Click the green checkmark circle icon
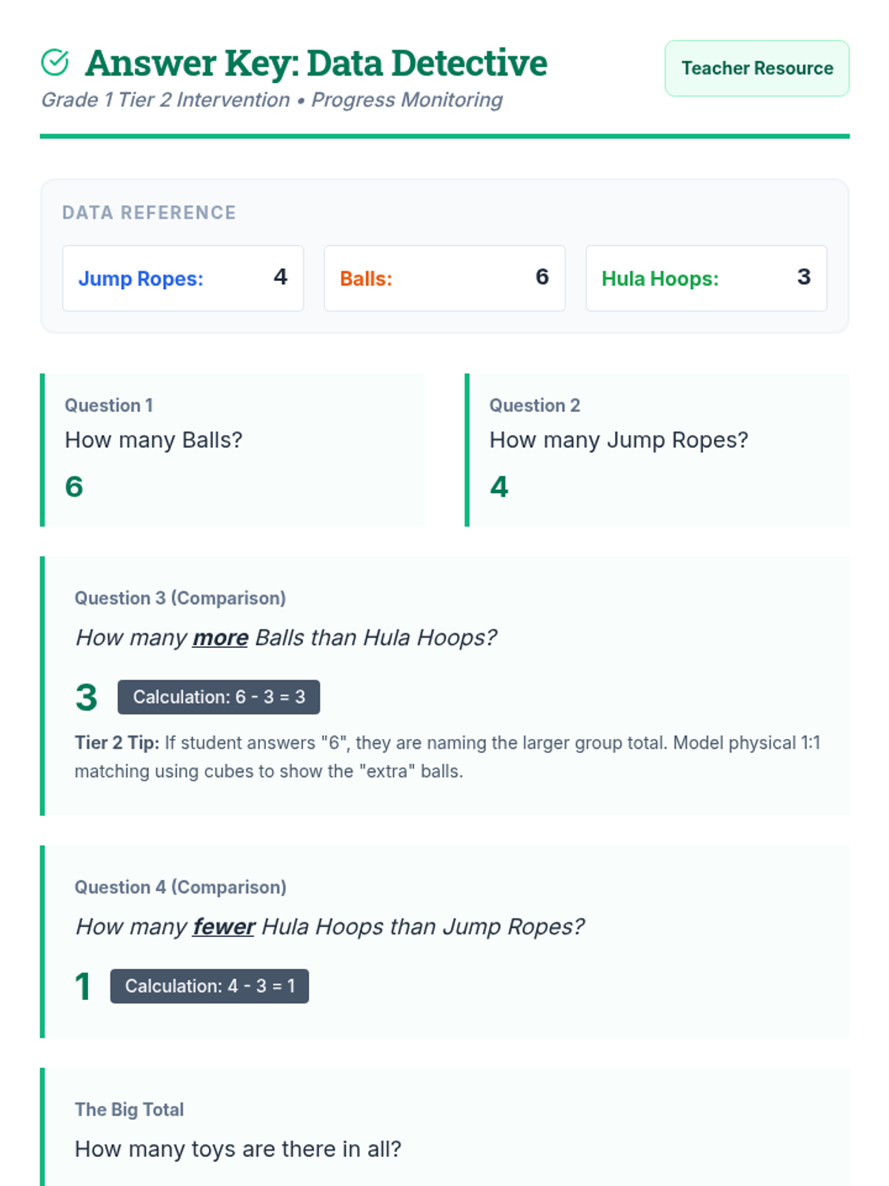Image resolution: width=889 pixels, height=1186 pixels. tap(55, 63)
